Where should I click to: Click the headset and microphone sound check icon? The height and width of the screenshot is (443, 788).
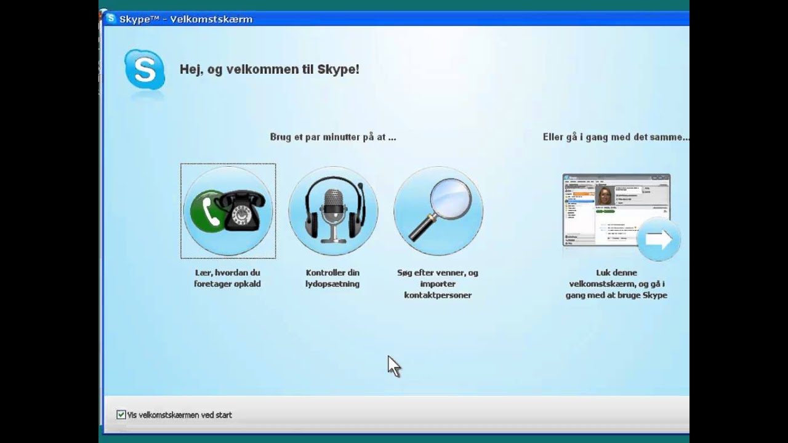click(333, 211)
